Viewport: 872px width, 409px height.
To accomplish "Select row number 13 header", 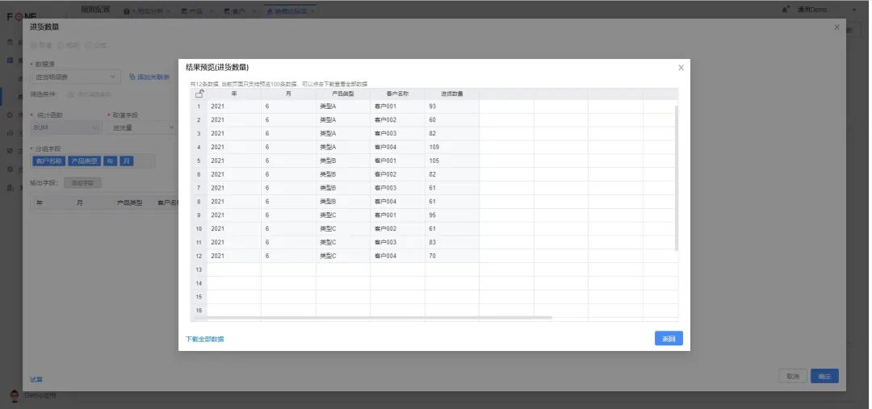I will 199,269.
